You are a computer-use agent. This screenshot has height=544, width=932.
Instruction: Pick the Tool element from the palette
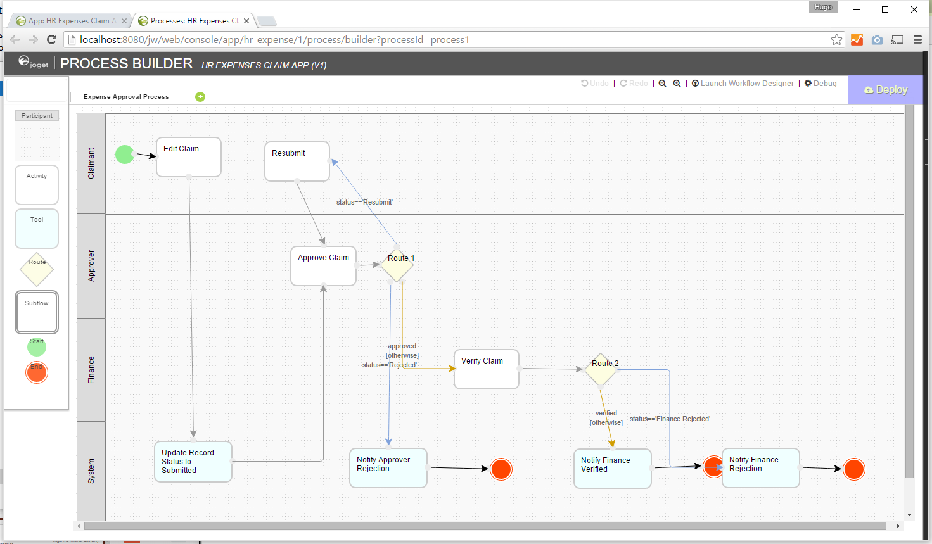point(37,229)
